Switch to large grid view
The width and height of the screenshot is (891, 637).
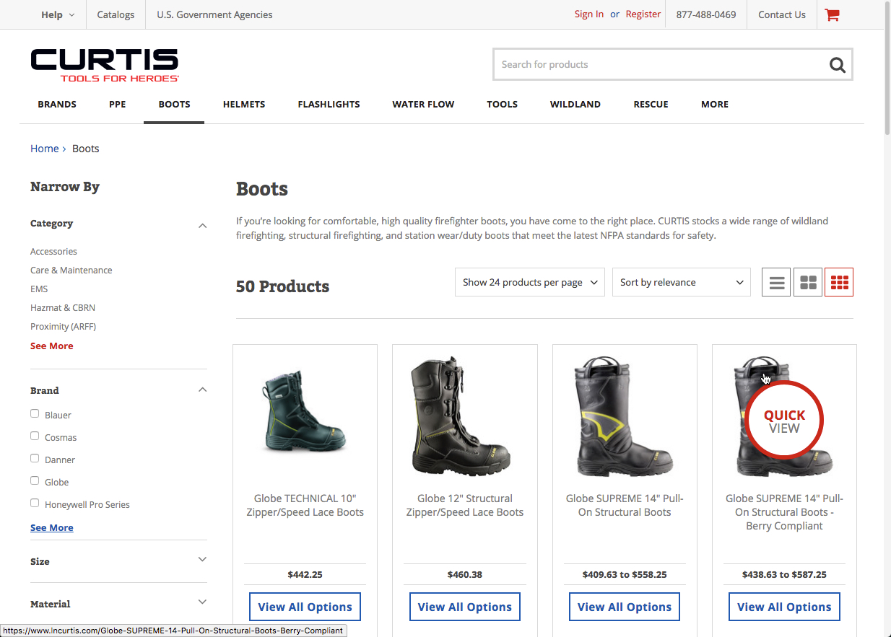pos(808,283)
